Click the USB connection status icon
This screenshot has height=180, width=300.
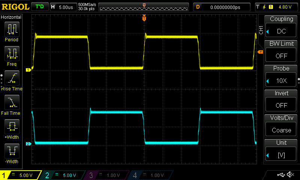pyautogui.click(x=281, y=175)
